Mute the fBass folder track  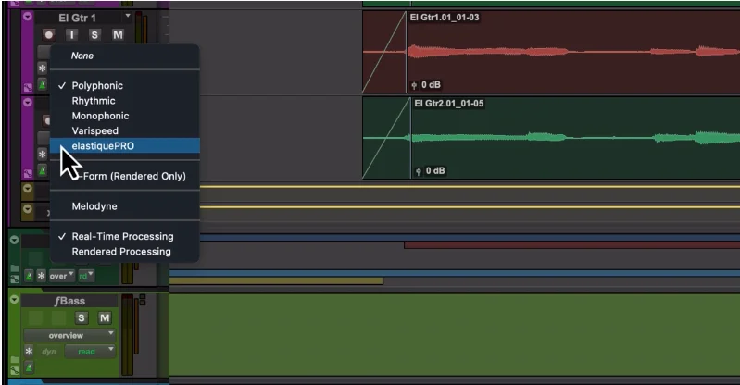(105, 318)
